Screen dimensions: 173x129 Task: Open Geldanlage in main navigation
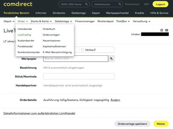pos(78,13)
